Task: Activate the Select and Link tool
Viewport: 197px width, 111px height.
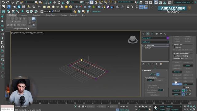Action: pos(13,2)
